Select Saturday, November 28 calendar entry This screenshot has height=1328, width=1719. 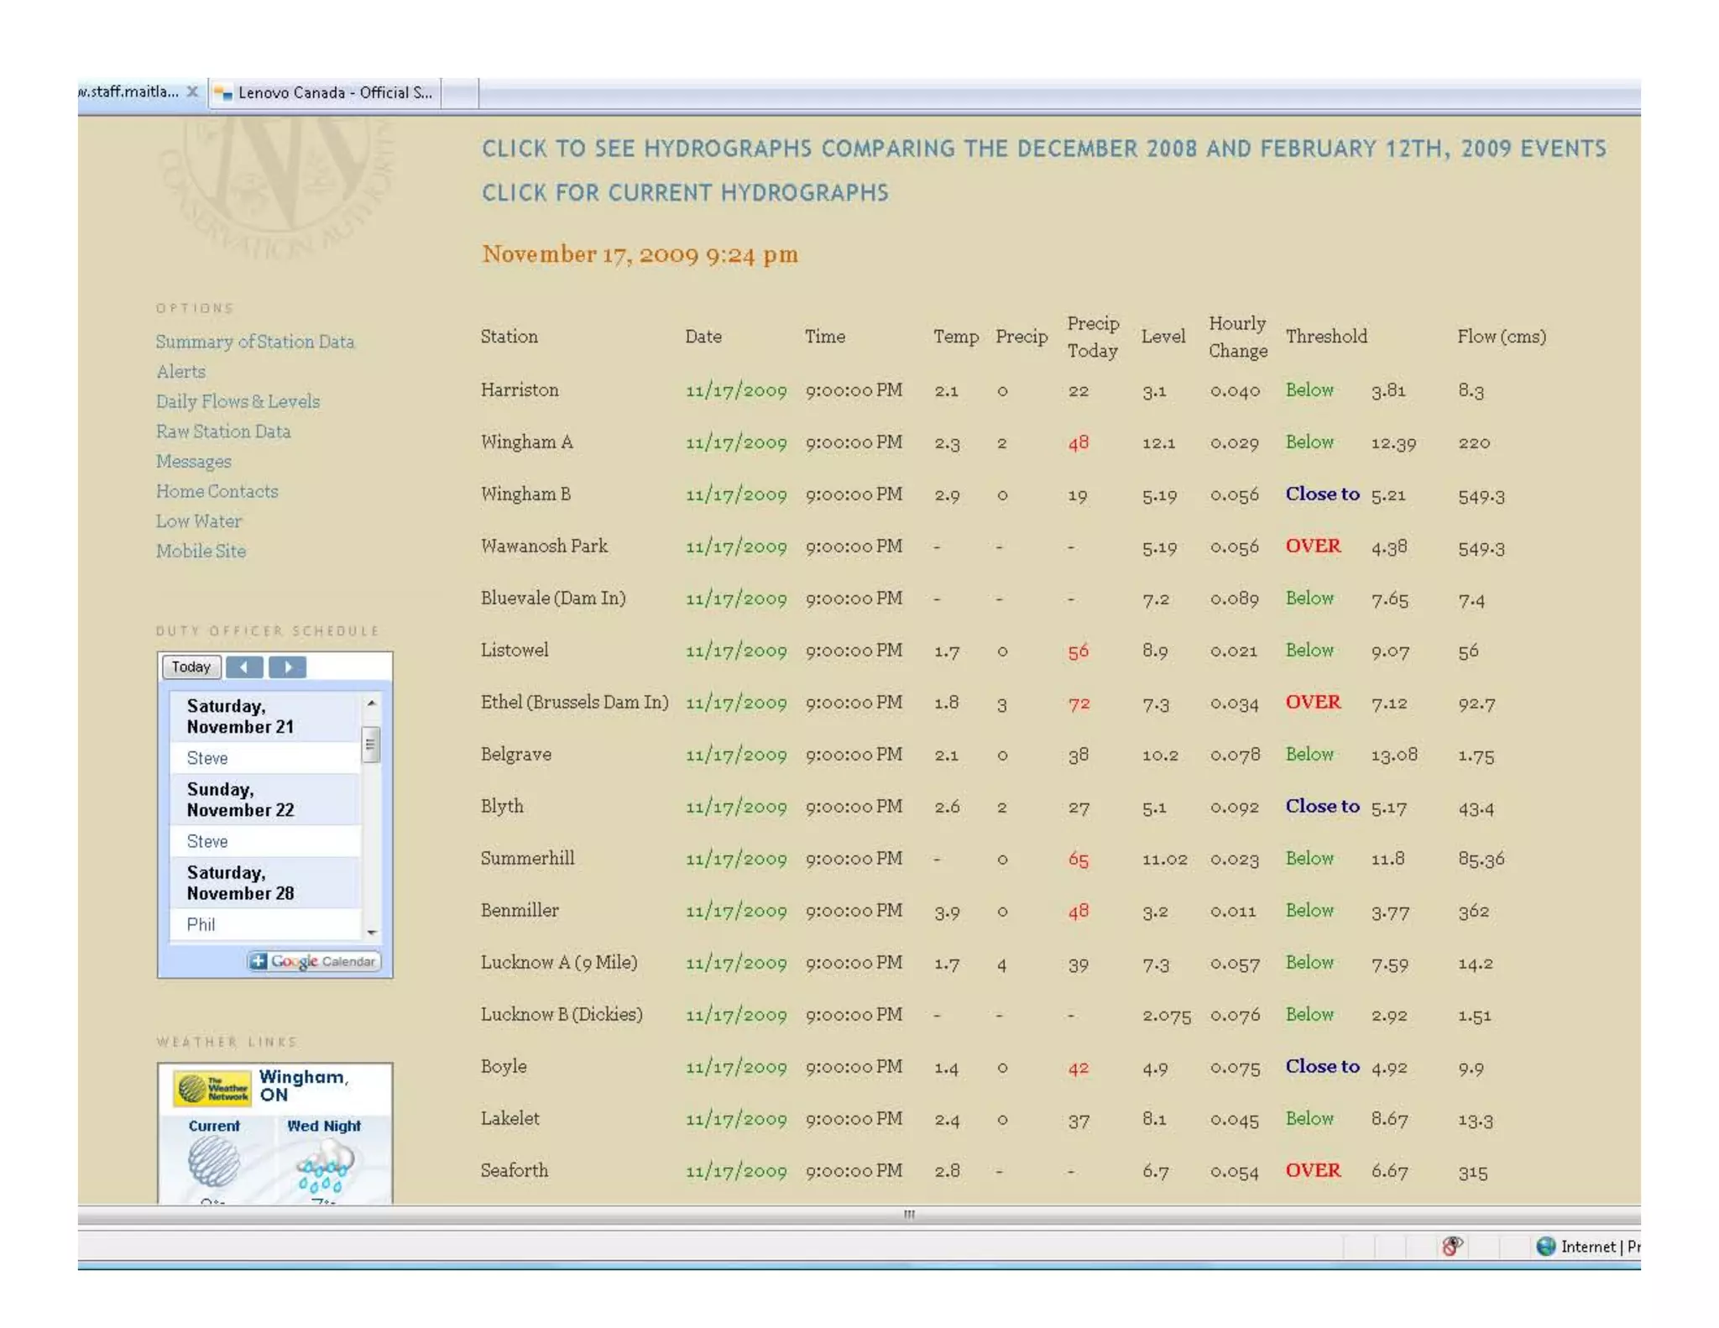(x=240, y=883)
